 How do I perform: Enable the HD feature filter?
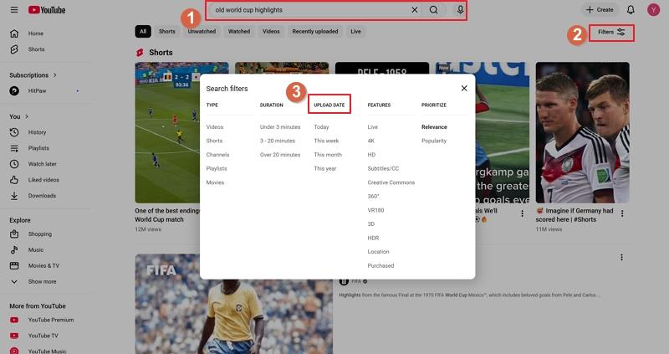pyautogui.click(x=371, y=155)
